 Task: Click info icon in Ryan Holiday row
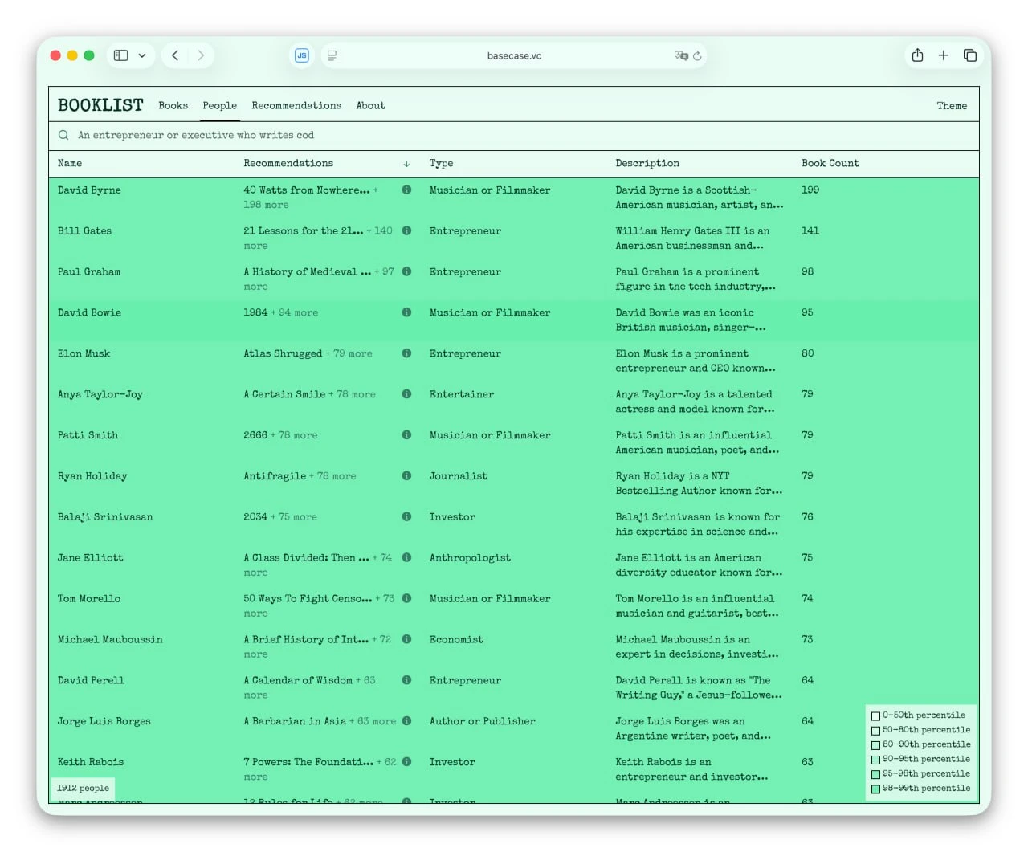tap(406, 476)
